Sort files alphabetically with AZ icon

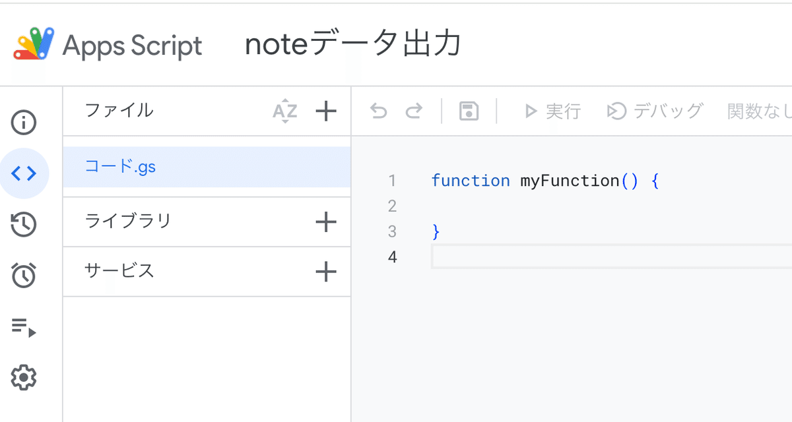pyautogui.click(x=285, y=111)
